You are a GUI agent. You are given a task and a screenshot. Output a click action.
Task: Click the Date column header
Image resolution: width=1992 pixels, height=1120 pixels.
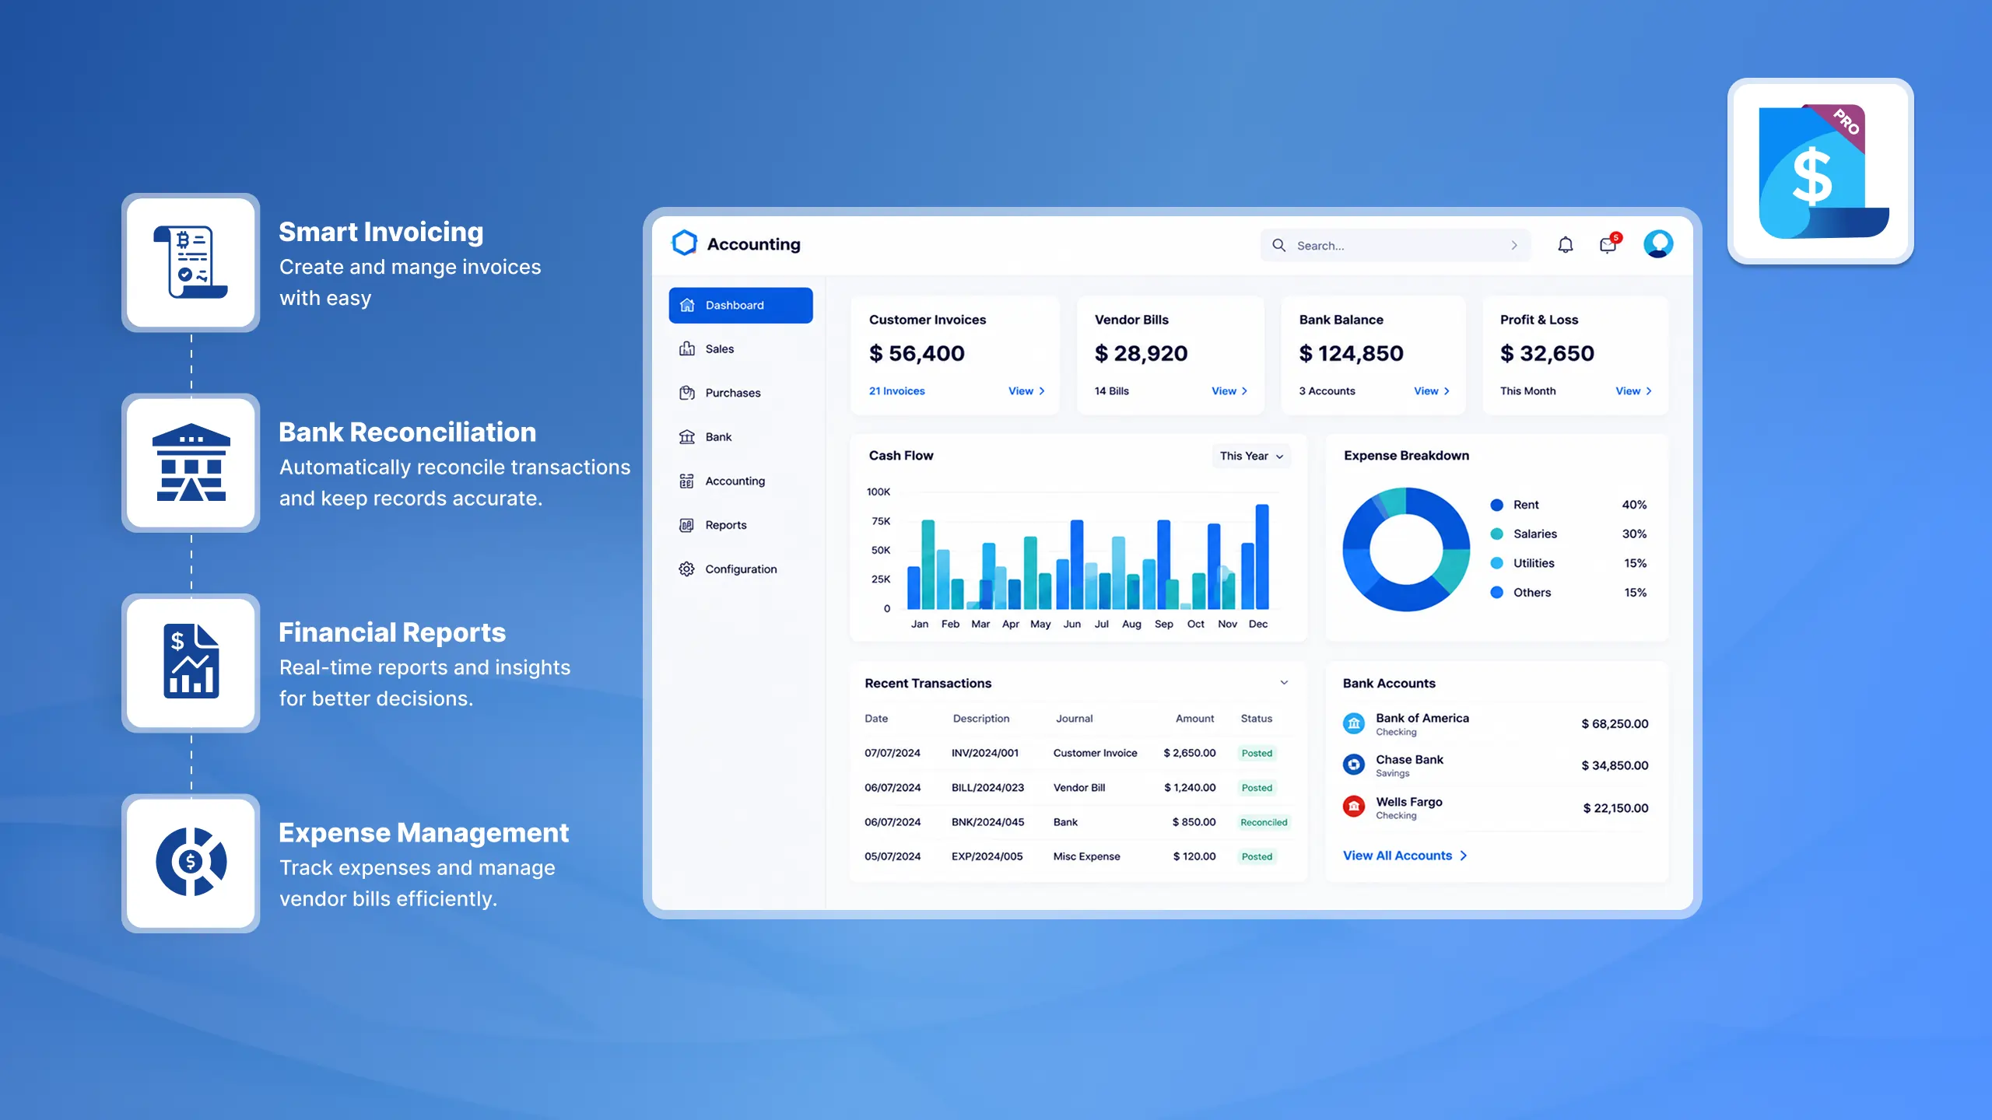coord(876,719)
